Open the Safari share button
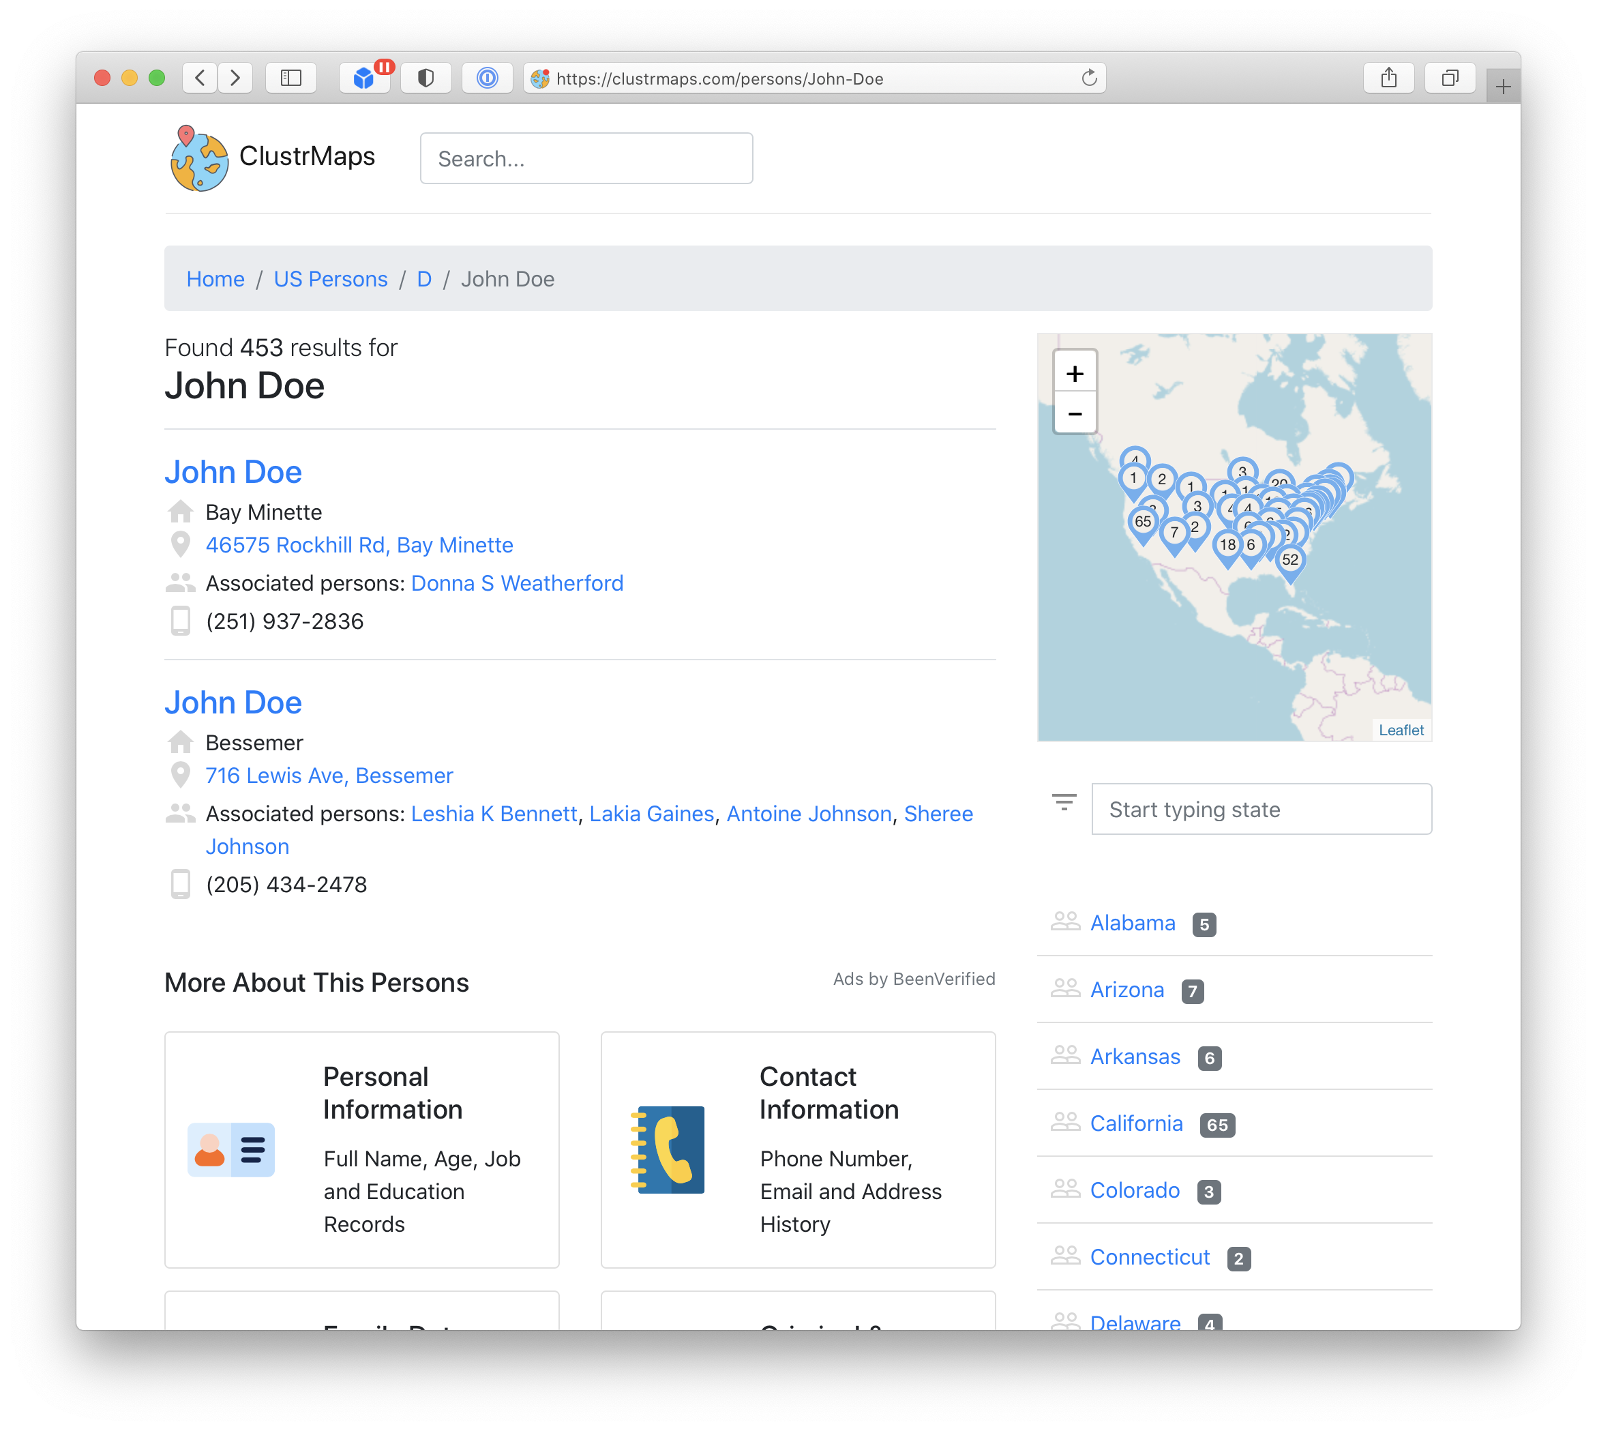This screenshot has height=1431, width=1597. [1389, 78]
